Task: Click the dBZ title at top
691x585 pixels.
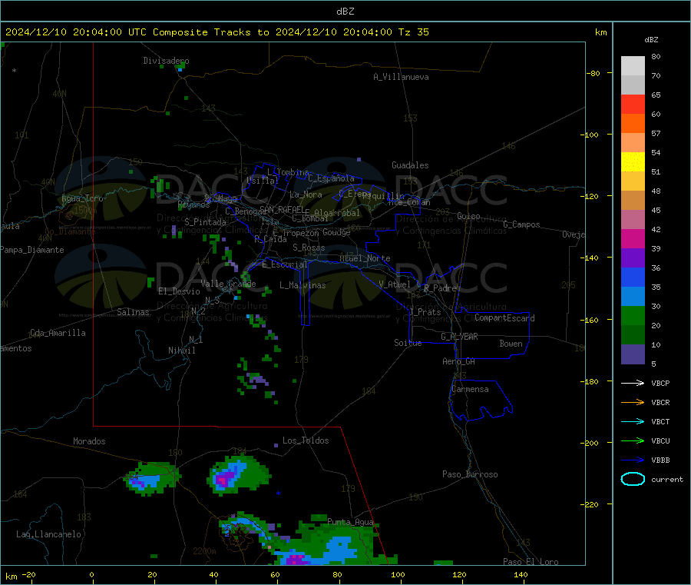Action: pyautogui.click(x=345, y=12)
